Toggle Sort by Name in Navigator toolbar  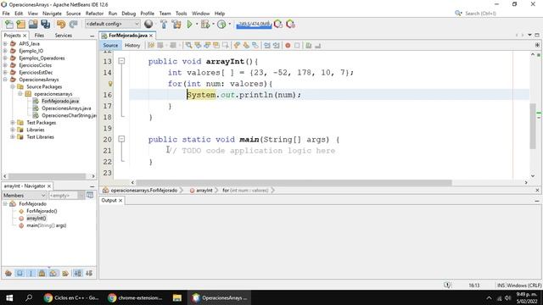click(77, 273)
